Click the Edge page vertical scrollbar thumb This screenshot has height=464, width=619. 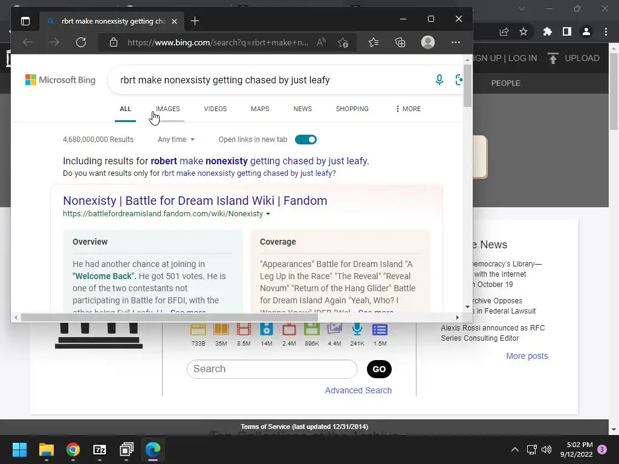click(x=467, y=85)
